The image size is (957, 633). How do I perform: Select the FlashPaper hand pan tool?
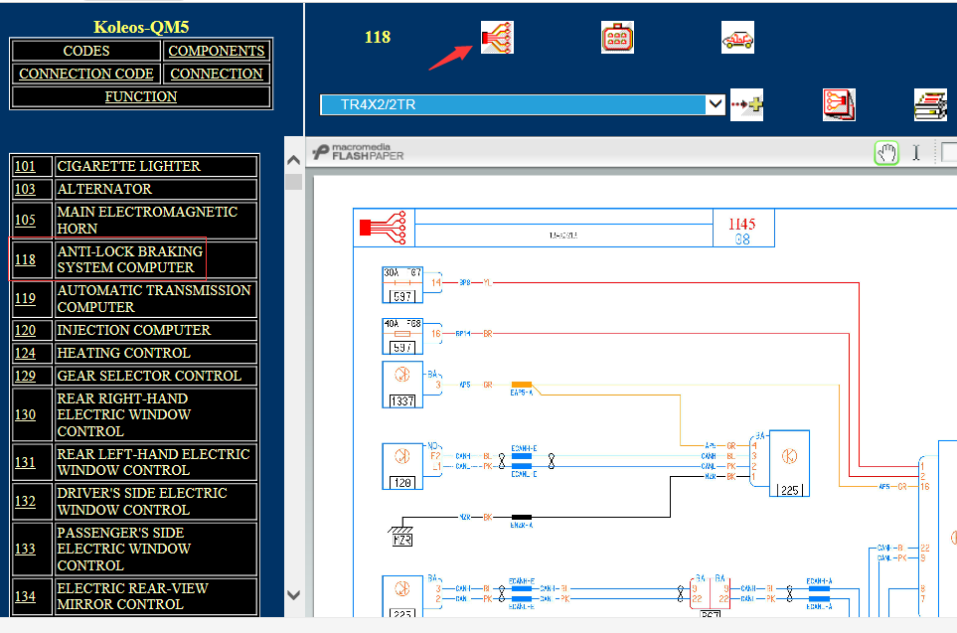click(886, 153)
